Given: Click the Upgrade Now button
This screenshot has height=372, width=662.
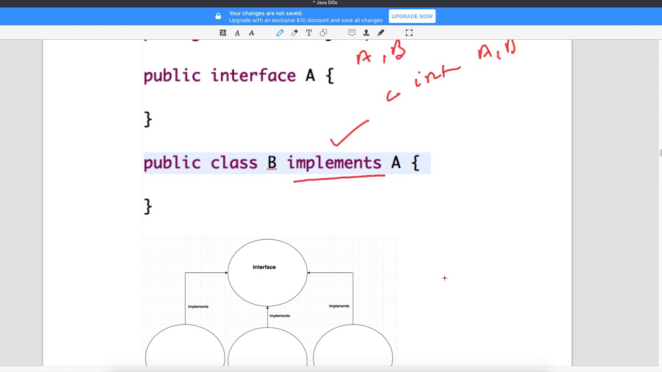Looking at the screenshot, I should click(412, 17).
